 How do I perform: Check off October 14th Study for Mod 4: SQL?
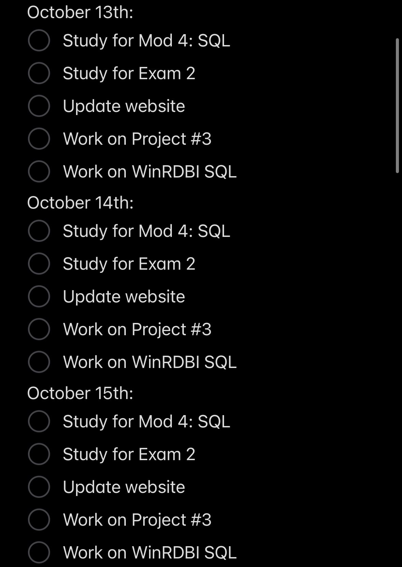[39, 231]
